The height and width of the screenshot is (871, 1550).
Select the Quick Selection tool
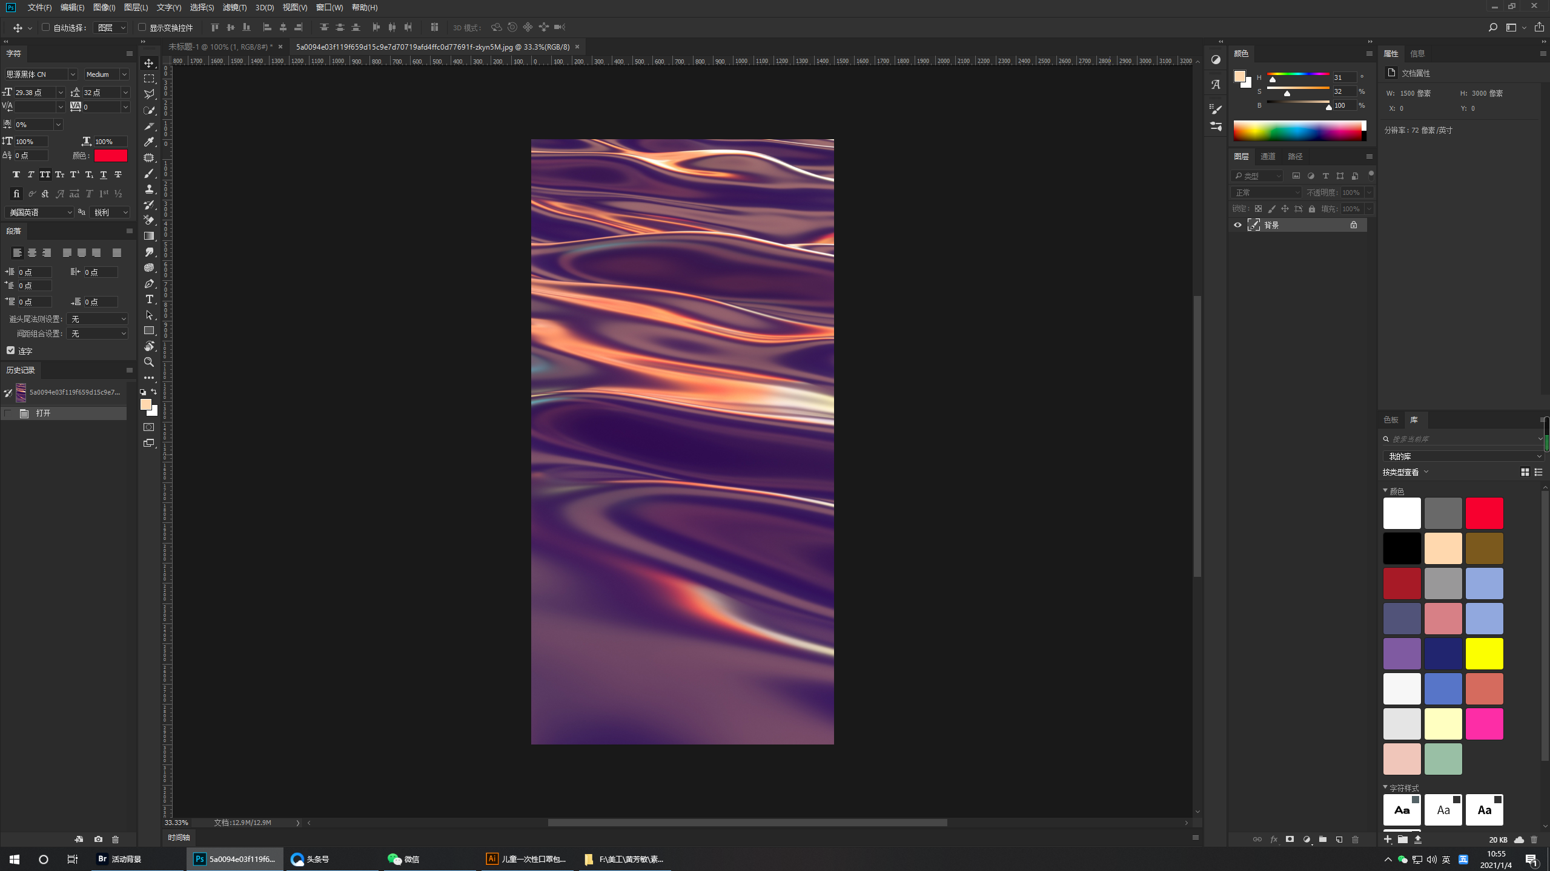(149, 110)
